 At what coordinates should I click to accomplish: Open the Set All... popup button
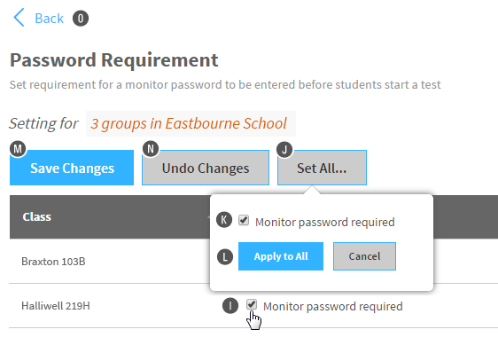(x=322, y=168)
